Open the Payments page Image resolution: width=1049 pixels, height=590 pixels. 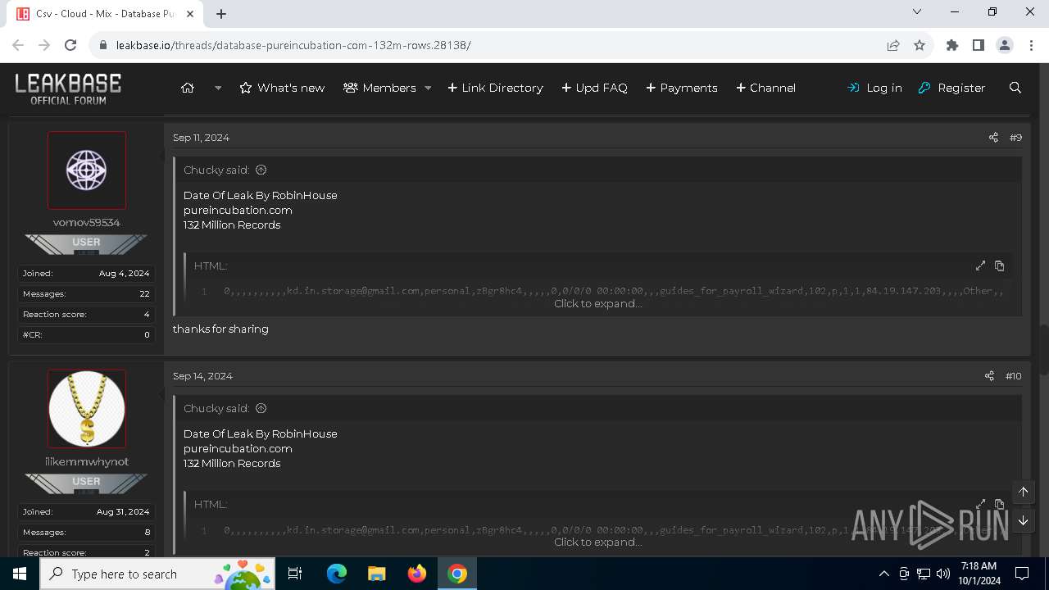[681, 88]
